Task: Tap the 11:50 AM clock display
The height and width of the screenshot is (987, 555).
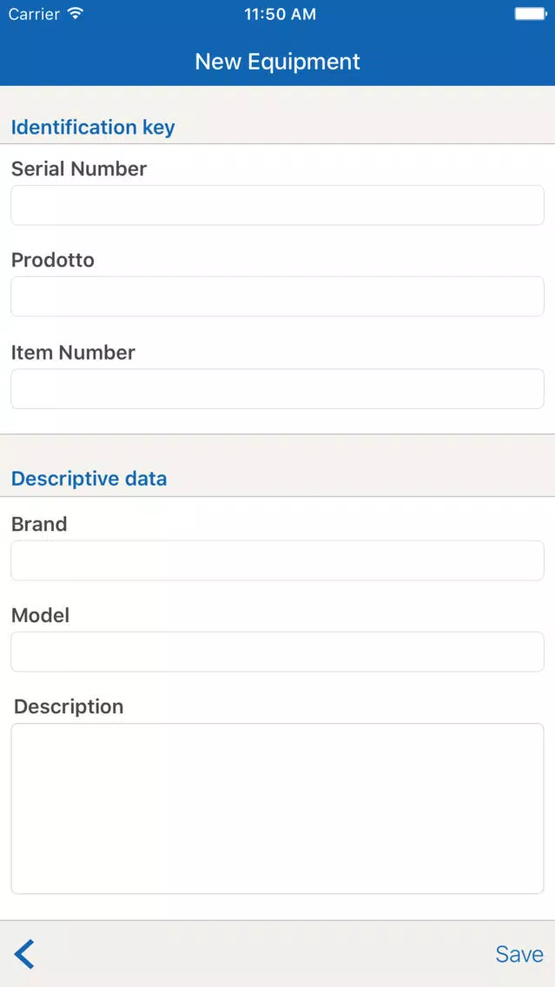Action: point(280,14)
